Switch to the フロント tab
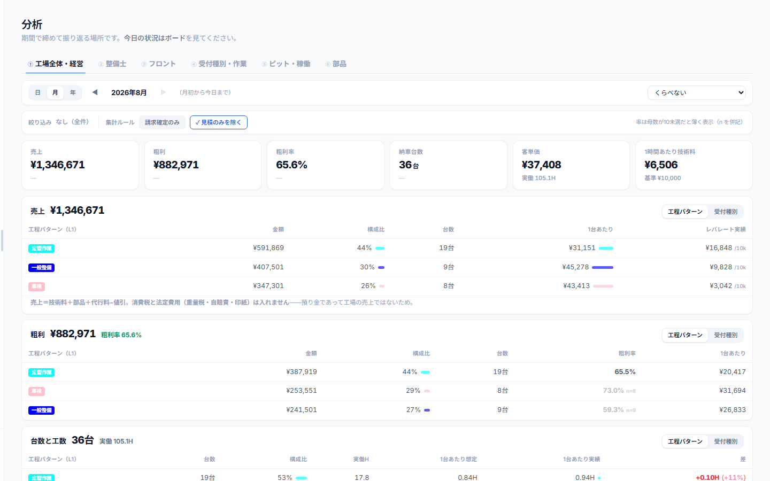 point(159,64)
